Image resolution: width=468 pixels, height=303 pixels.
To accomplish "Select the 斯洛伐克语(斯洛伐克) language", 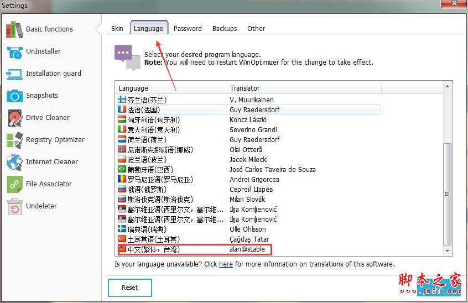I will tap(160, 199).
